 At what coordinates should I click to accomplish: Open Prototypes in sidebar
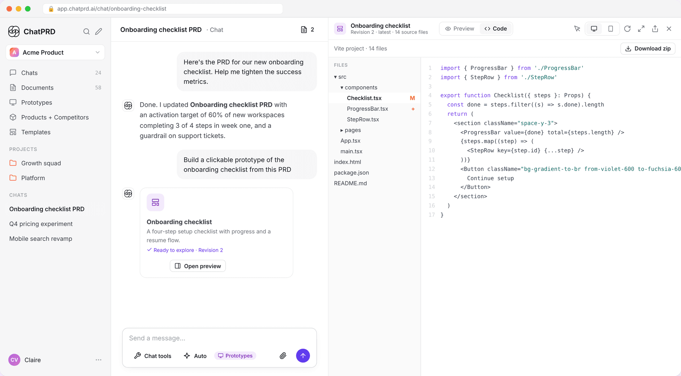[55, 103]
